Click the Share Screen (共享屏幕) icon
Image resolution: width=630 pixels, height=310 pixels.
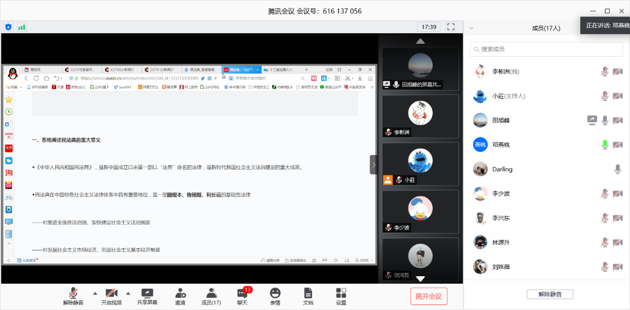[x=147, y=293]
